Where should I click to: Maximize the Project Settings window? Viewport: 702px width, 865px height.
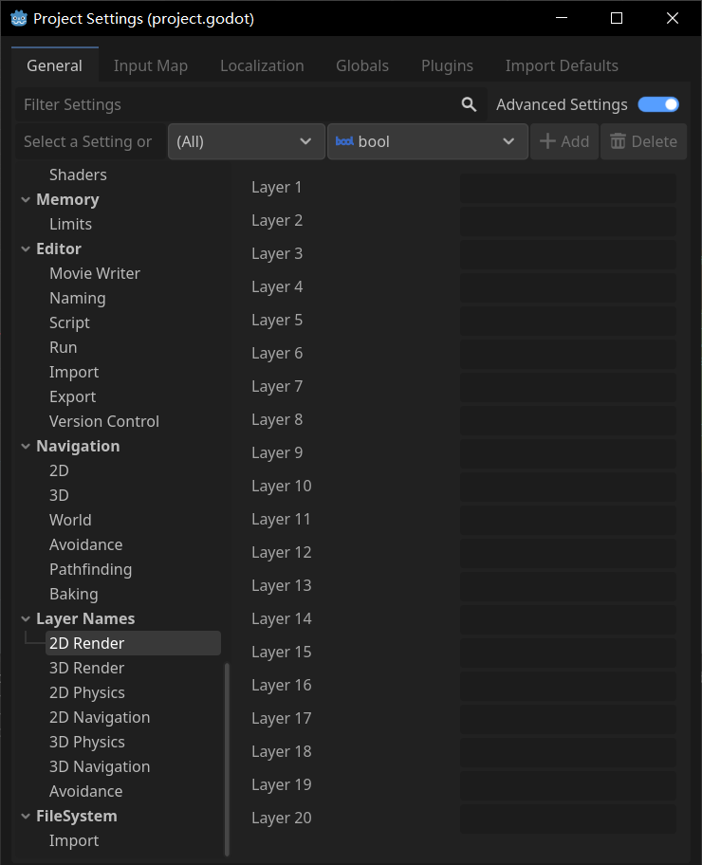[x=617, y=18]
